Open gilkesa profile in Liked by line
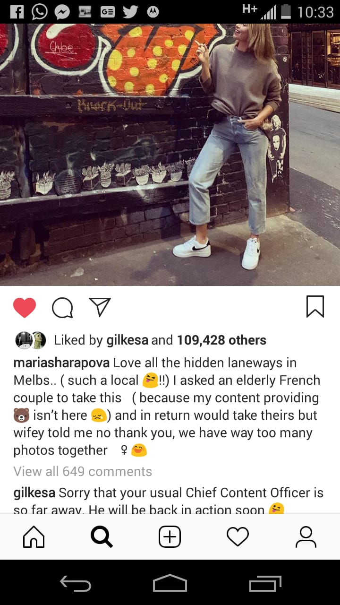340x605 pixels. [127, 340]
